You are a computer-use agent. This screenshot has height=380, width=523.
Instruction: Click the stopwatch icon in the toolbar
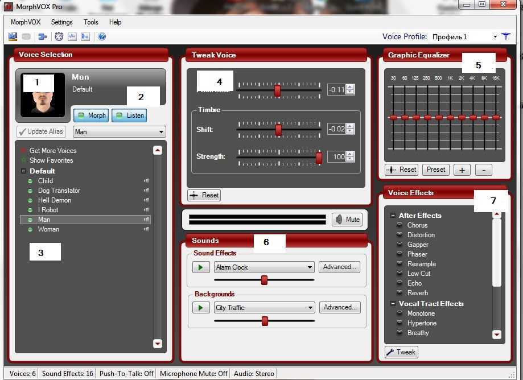tap(59, 36)
